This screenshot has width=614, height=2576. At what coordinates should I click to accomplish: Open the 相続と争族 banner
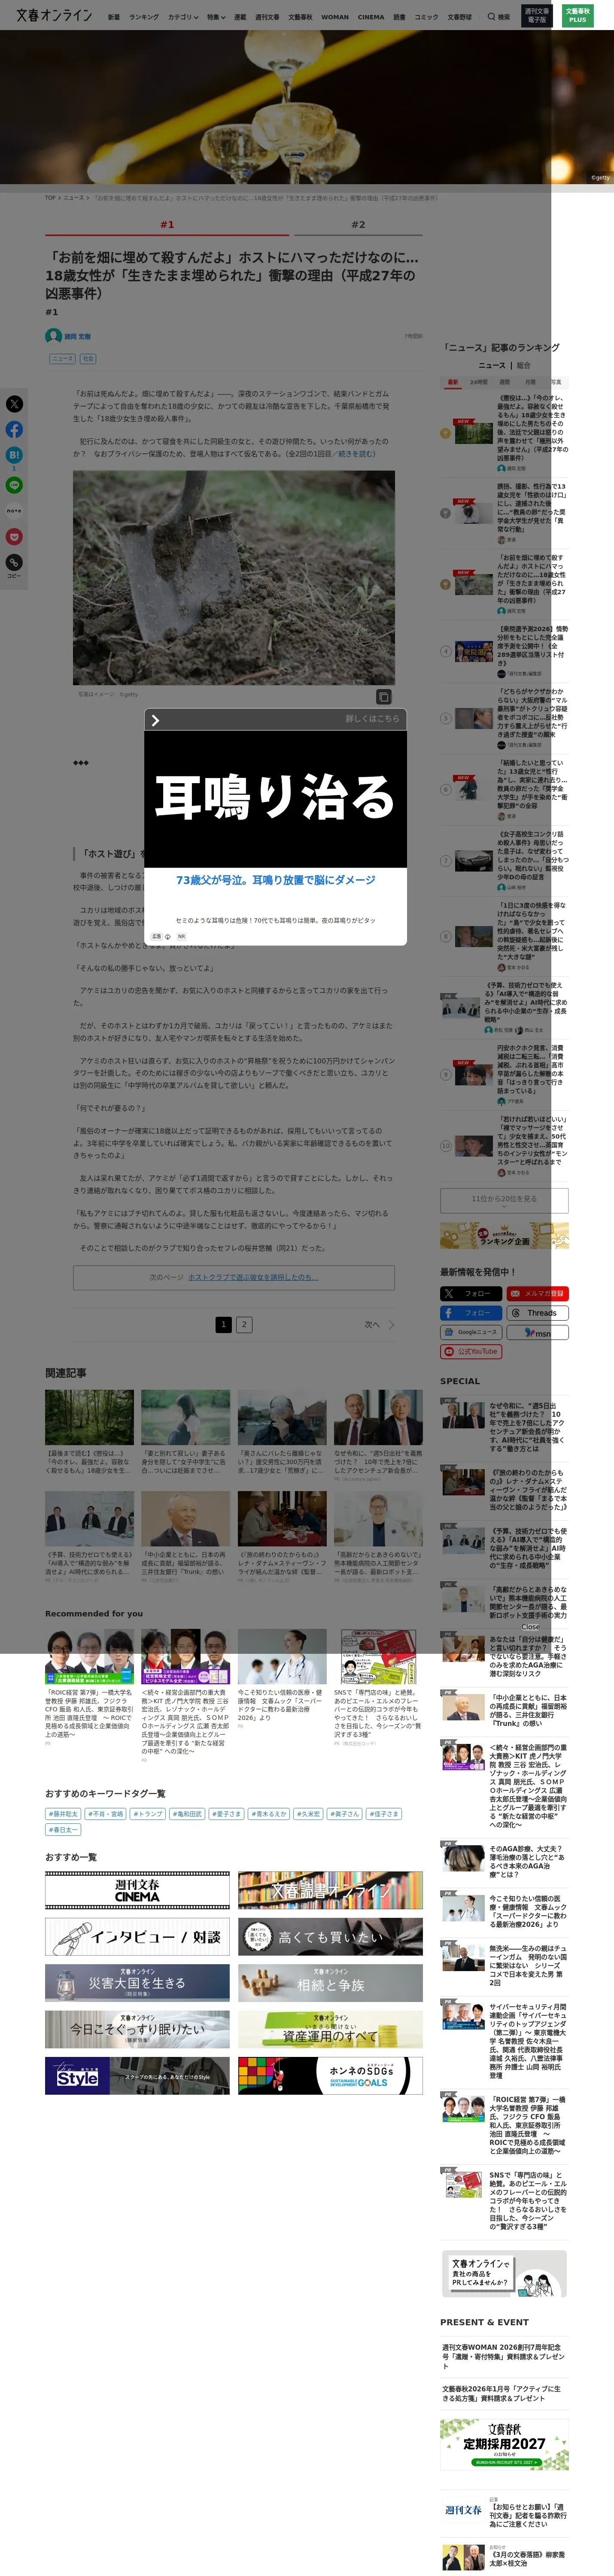click(x=330, y=1983)
